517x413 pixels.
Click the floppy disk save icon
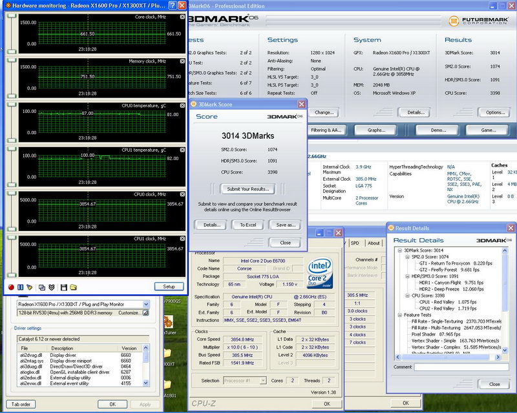[x=63, y=287]
